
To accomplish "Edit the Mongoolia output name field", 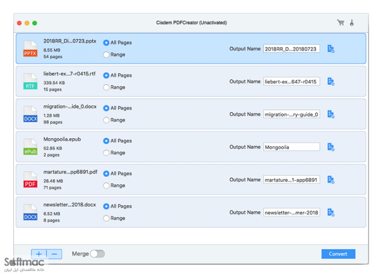I will coord(291,147).
